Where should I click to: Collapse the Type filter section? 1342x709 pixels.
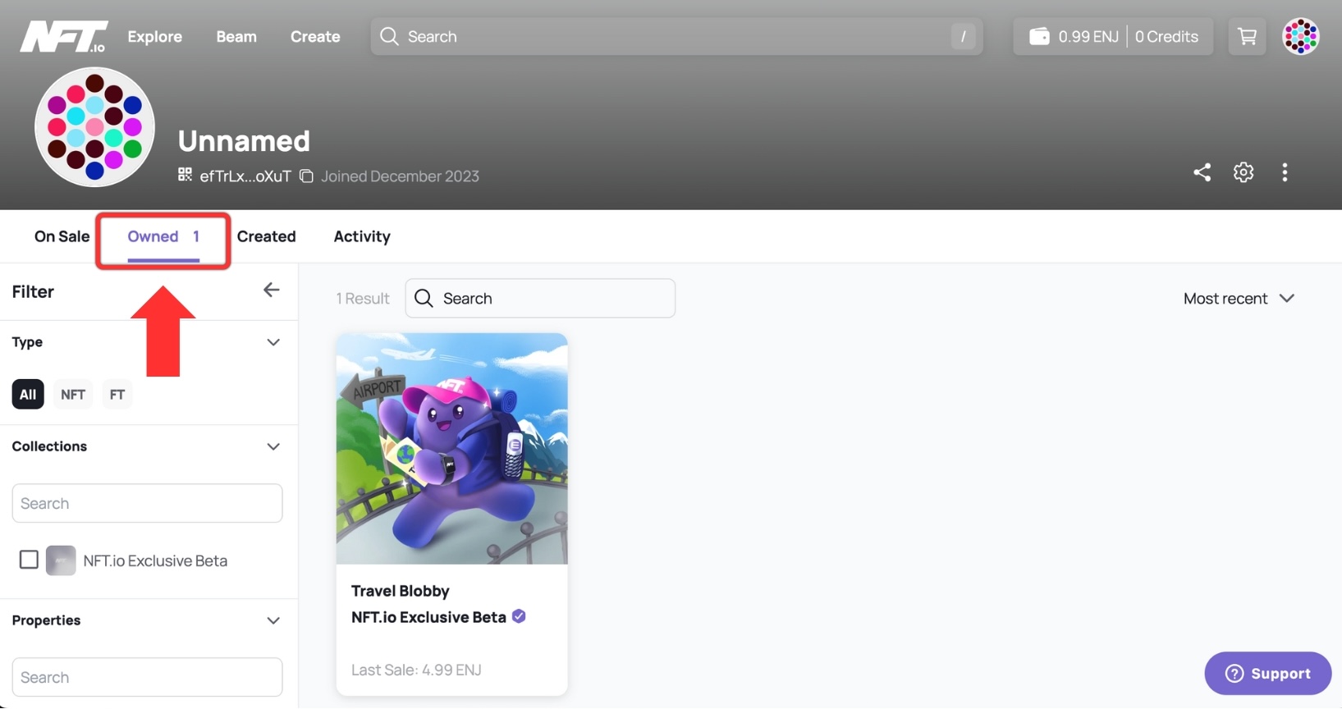tap(273, 342)
